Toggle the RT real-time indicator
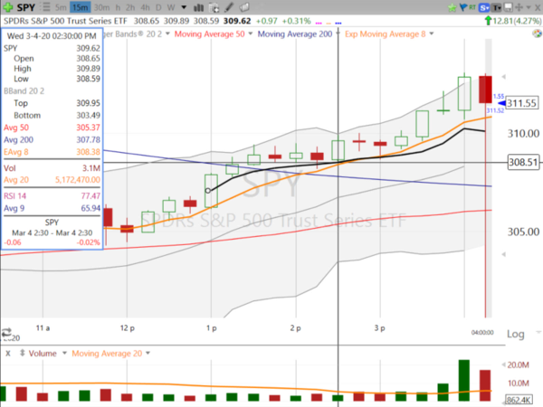 coord(472,6)
